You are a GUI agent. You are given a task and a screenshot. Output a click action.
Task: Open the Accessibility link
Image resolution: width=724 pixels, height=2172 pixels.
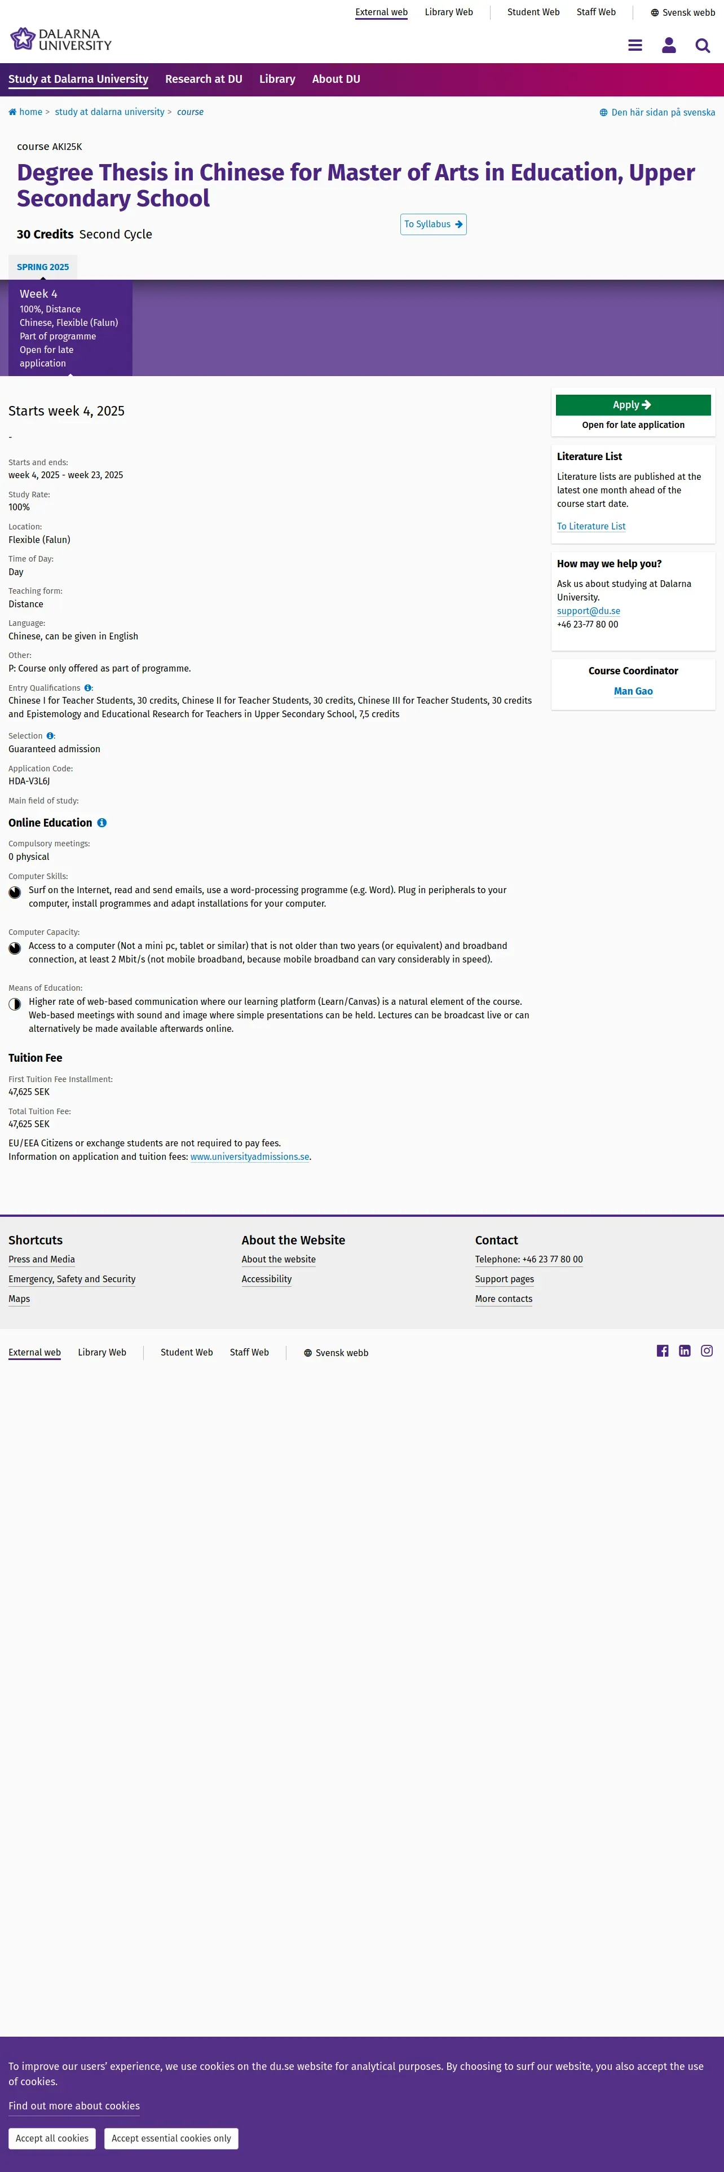click(x=266, y=1279)
